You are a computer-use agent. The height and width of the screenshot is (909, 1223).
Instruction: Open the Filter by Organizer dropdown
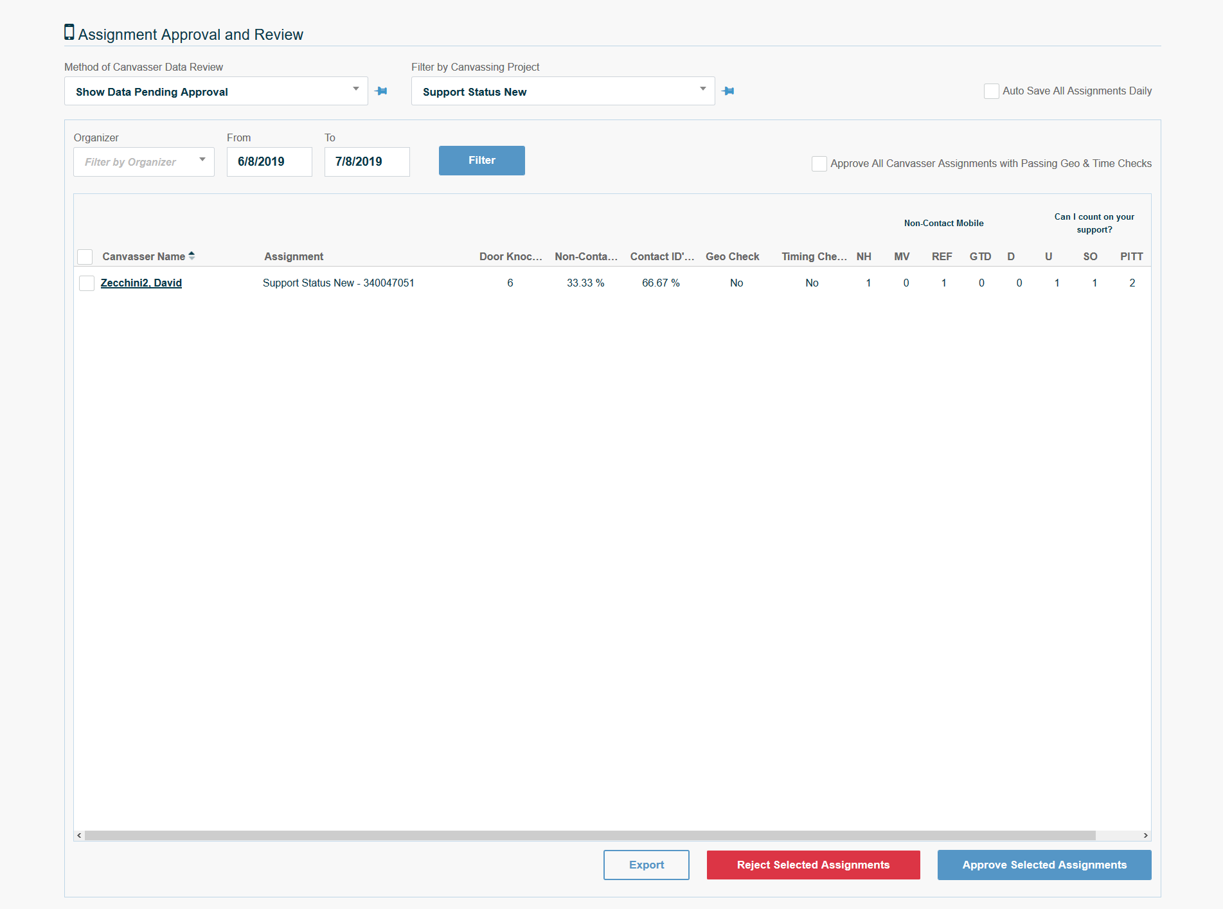pos(144,162)
